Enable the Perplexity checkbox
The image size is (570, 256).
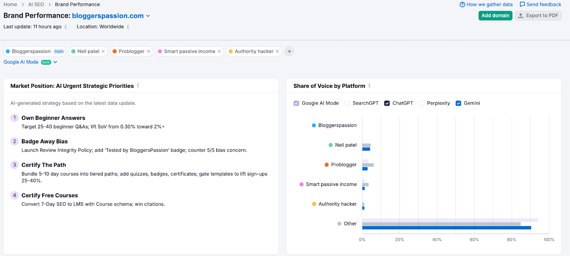[421, 103]
